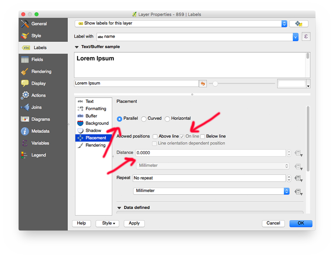The image size is (334, 257).
Task: Select the Horizontal placement option
Action: [178, 118]
